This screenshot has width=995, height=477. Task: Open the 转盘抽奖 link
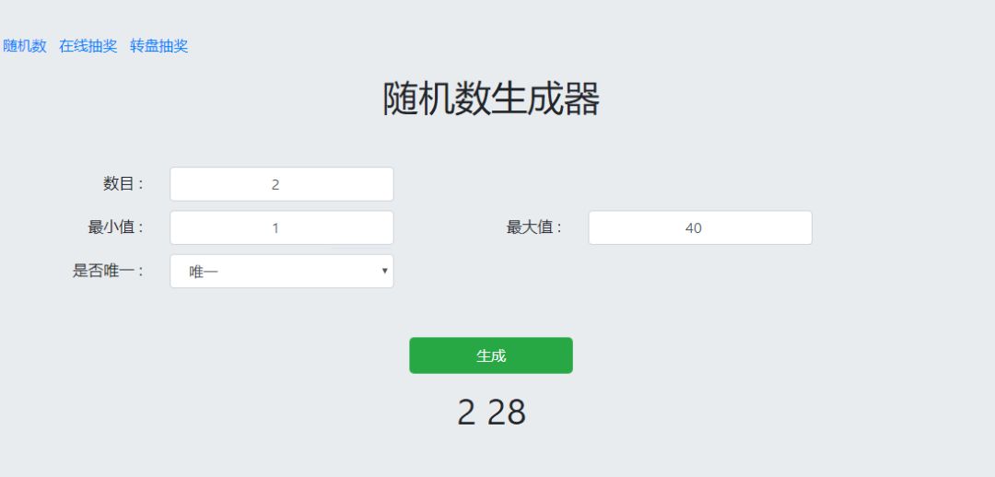159,46
